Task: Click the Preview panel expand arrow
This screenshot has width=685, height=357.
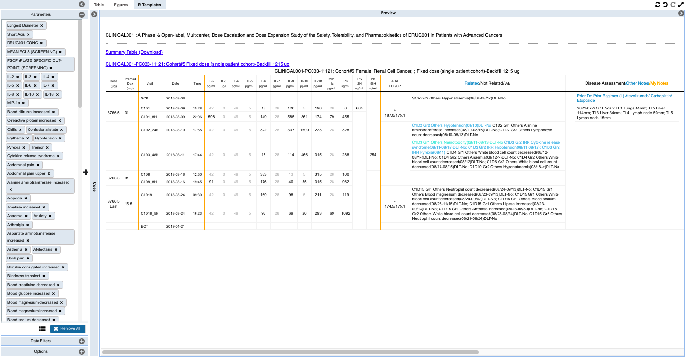Action: tap(681, 13)
